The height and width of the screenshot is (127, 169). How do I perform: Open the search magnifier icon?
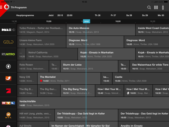coord(149,7)
